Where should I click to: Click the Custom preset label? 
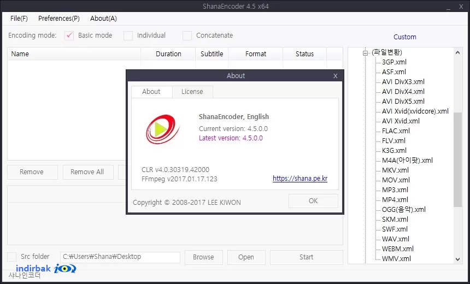click(x=404, y=37)
